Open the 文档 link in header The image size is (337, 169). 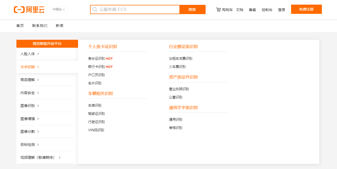point(239,10)
